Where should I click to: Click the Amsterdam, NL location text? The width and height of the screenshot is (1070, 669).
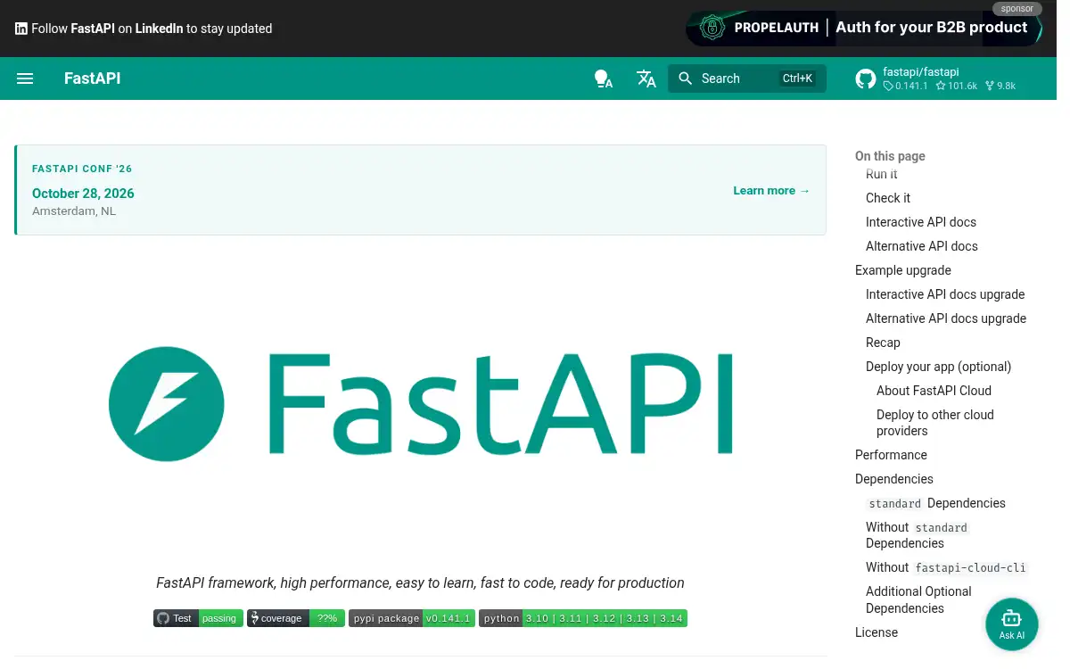(x=74, y=211)
